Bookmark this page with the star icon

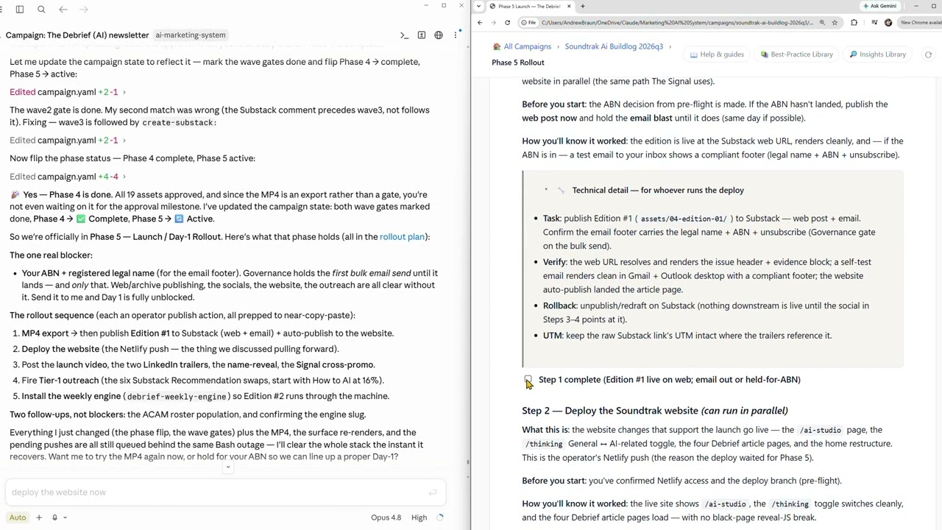point(835,23)
